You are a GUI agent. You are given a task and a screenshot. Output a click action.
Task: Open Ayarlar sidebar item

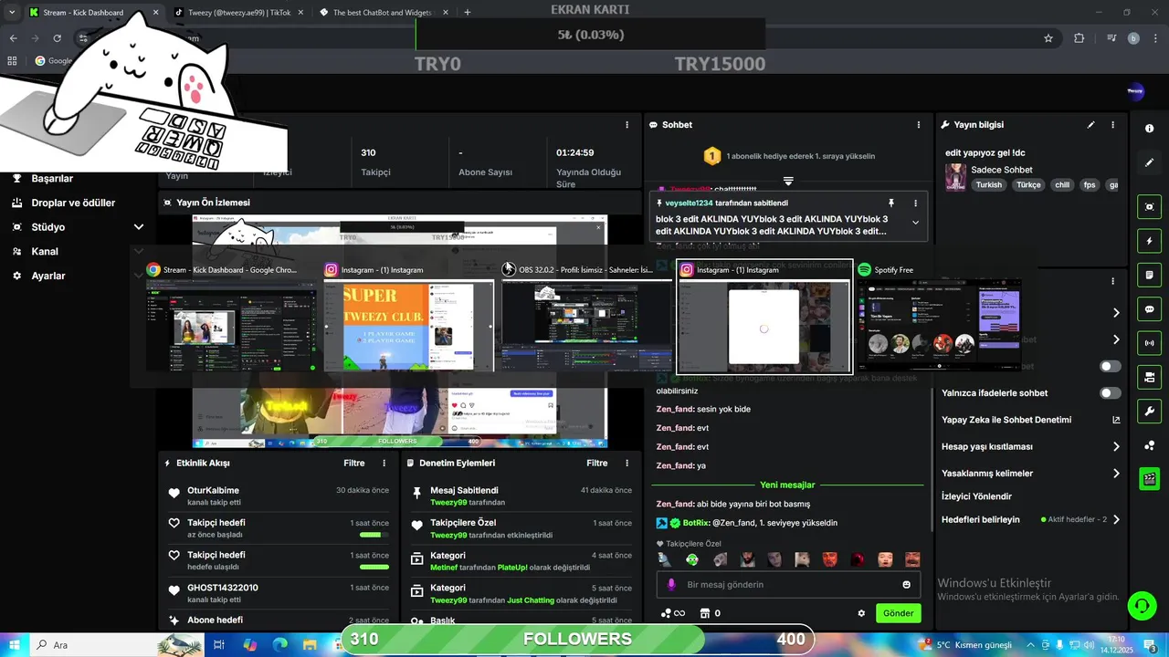48,276
